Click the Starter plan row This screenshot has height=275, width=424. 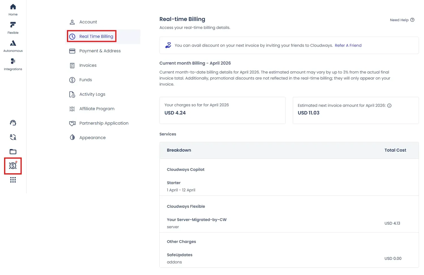pos(174,183)
